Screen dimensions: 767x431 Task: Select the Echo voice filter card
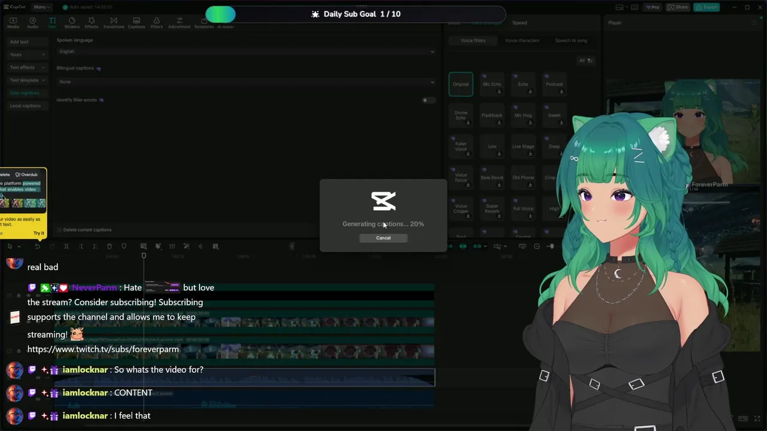(523, 84)
